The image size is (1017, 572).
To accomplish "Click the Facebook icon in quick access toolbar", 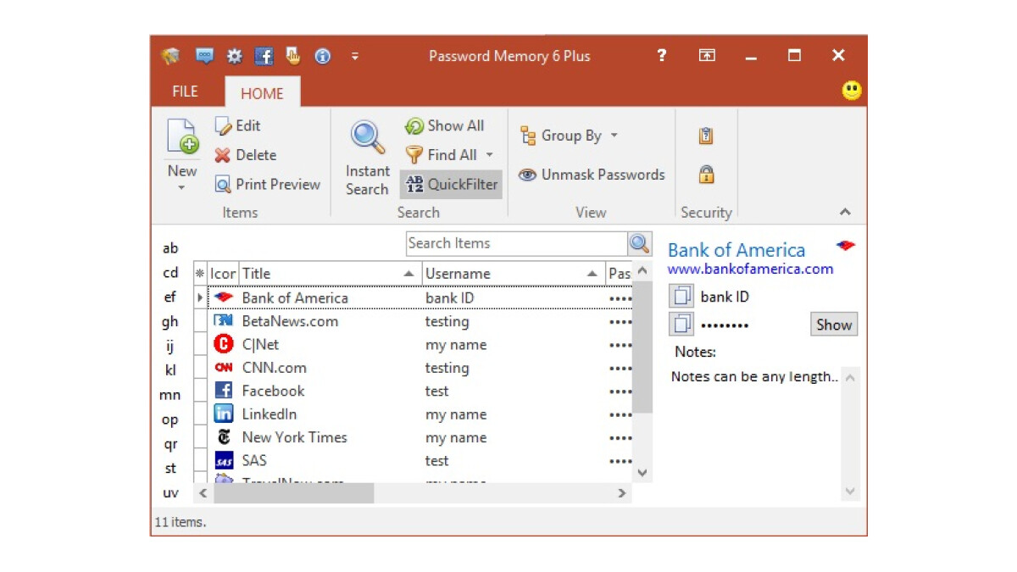I will click(x=264, y=56).
